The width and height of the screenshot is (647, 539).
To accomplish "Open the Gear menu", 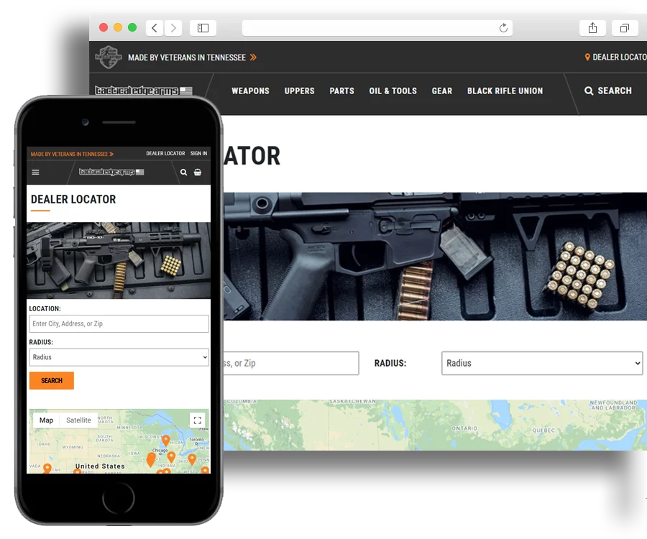I will 442,91.
